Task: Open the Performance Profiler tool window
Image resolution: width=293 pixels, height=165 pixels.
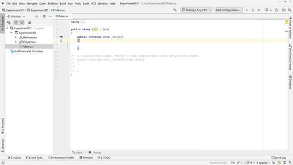Action: 61,158
